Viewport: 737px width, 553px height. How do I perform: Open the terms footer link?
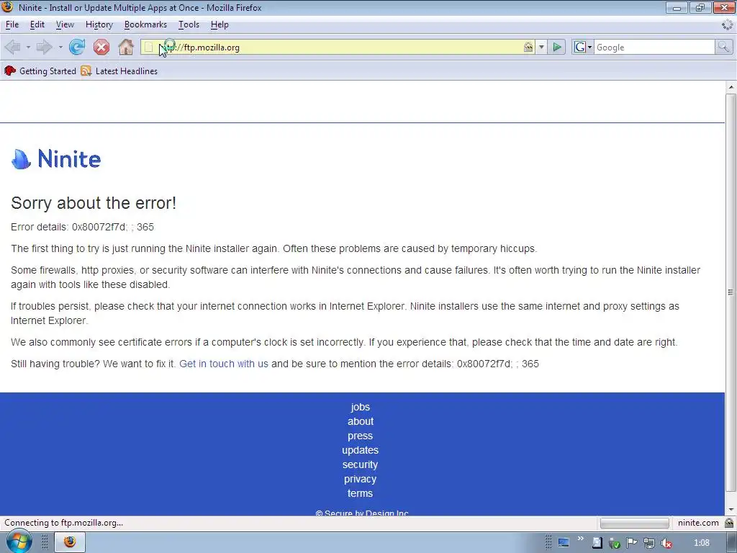[x=360, y=493]
